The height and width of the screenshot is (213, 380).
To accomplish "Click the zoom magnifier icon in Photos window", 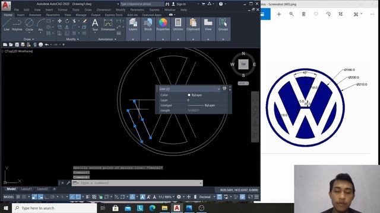I will pos(292,14).
